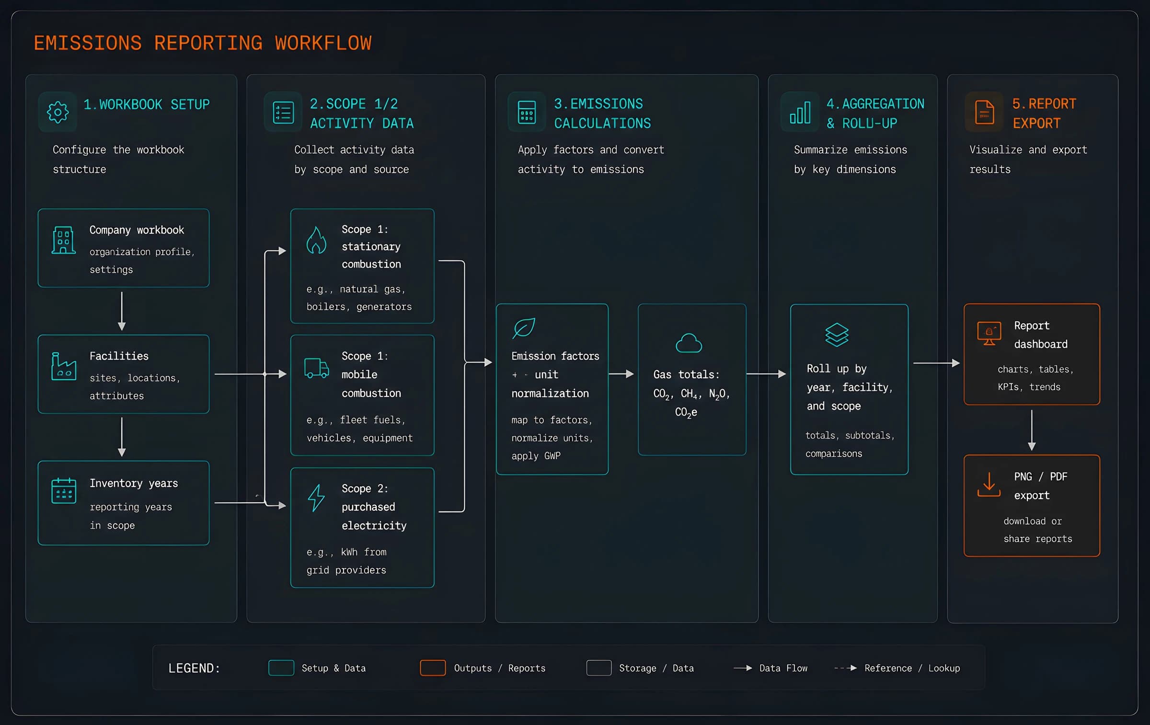The height and width of the screenshot is (725, 1150).
Task: Click the 'Storage / Data' legend label
Action: (x=656, y=668)
